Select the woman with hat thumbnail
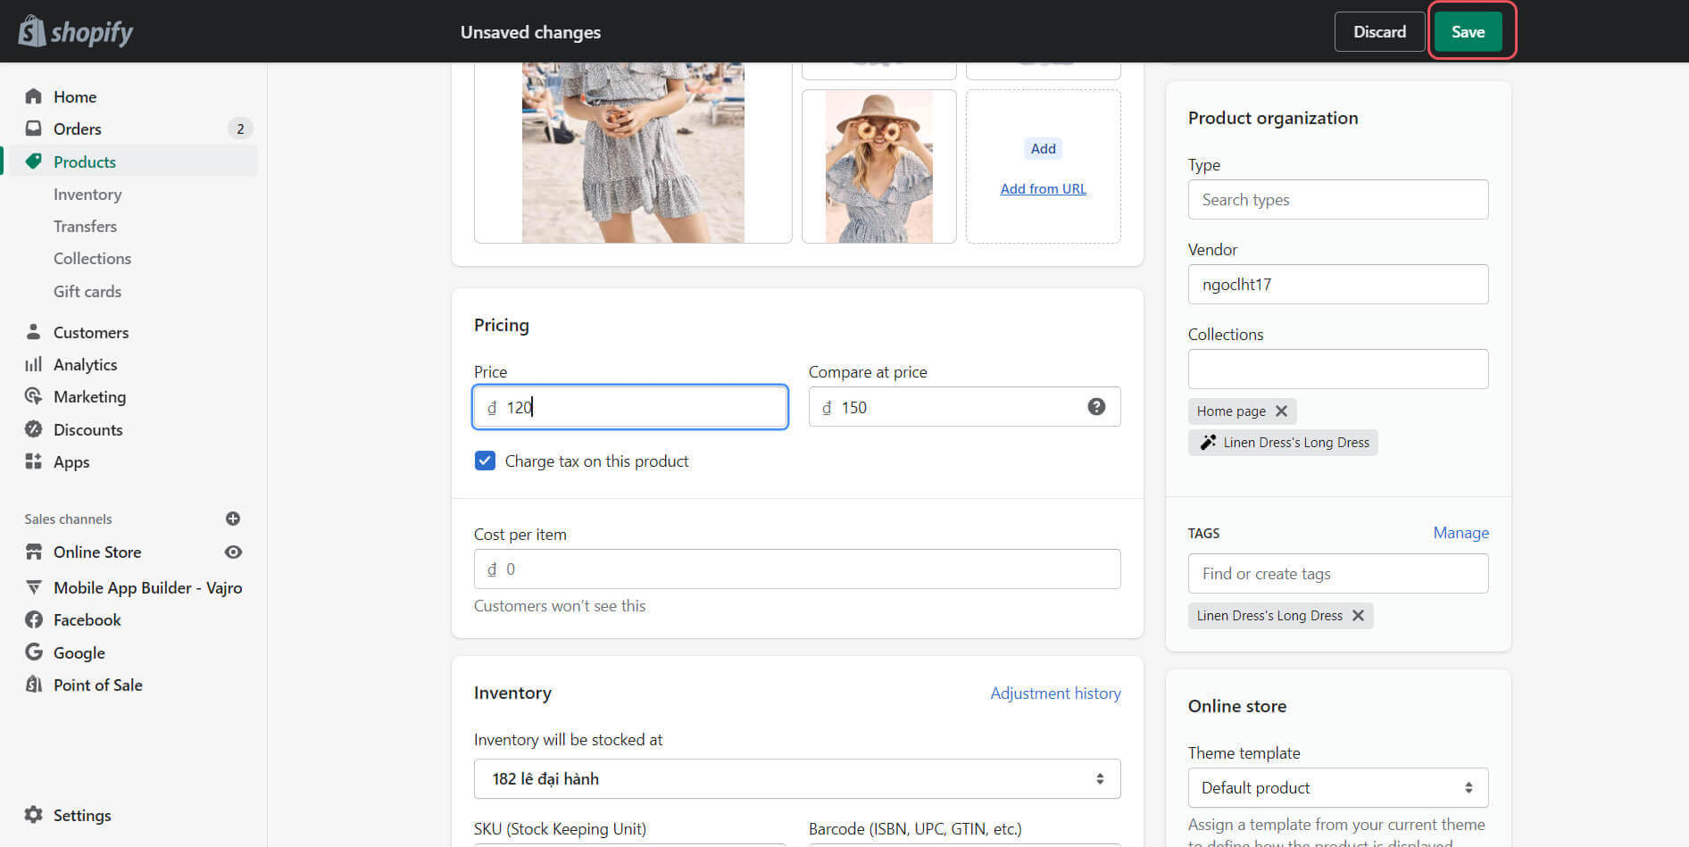Viewport: 1689px width, 847px height. click(x=878, y=166)
